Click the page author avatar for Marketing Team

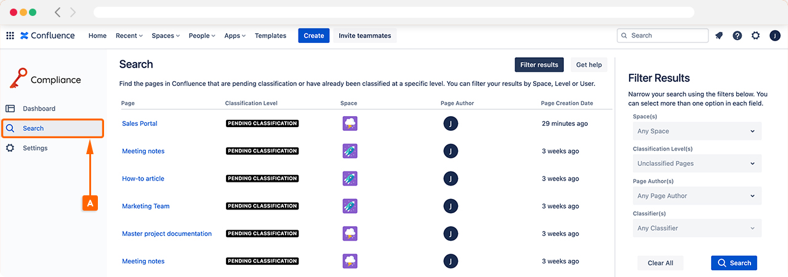point(451,206)
